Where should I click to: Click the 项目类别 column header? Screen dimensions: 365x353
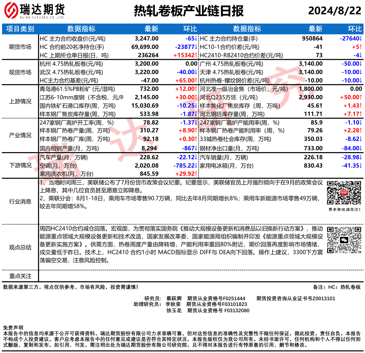coord(20,29)
